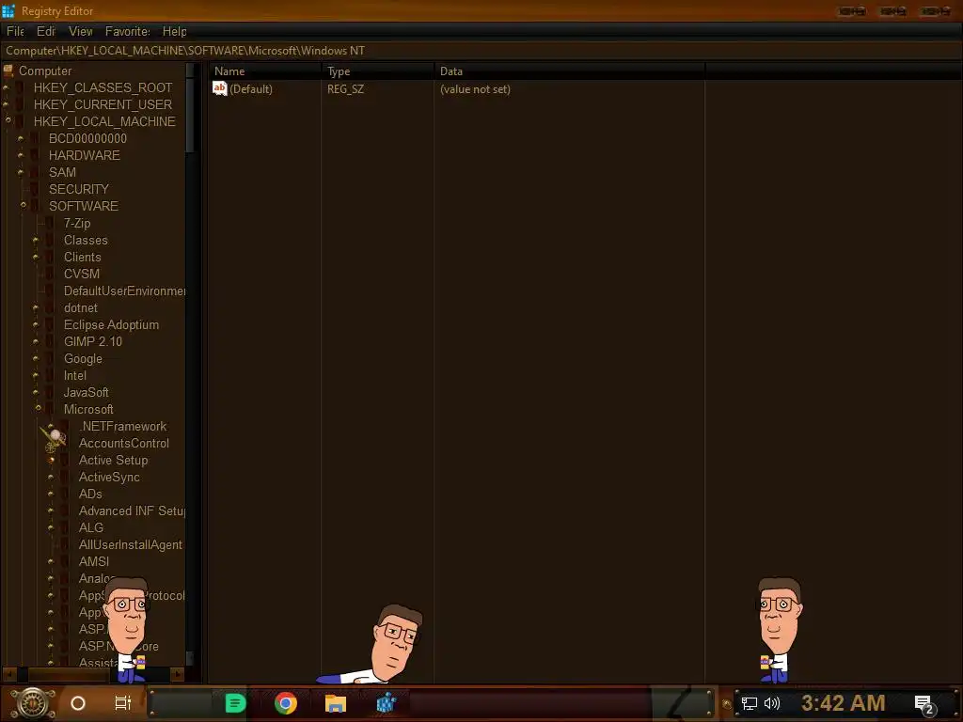Expand the BCD00000000 key
Image resolution: width=963 pixels, height=722 pixels.
pos(21,138)
